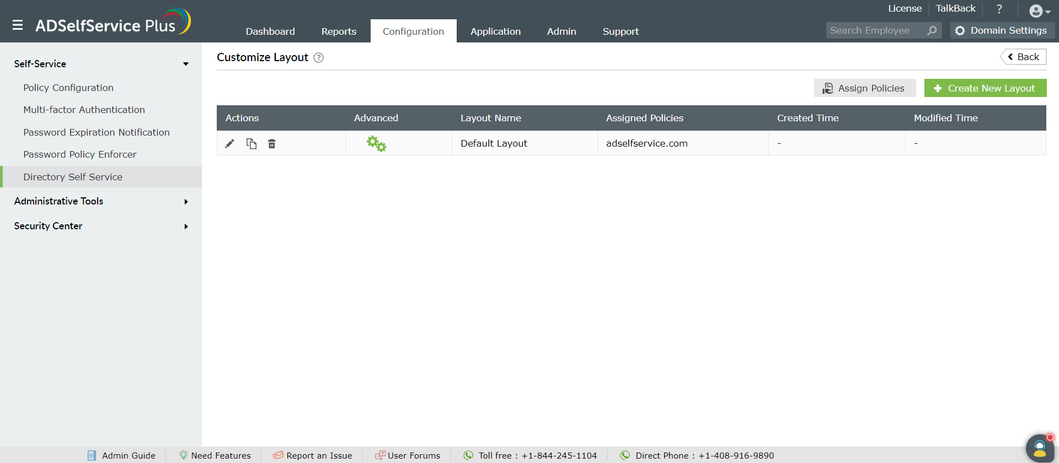Select Directory Self Service item
Viewport: 1059px width, 463px height.
click(x=101, y=177)
